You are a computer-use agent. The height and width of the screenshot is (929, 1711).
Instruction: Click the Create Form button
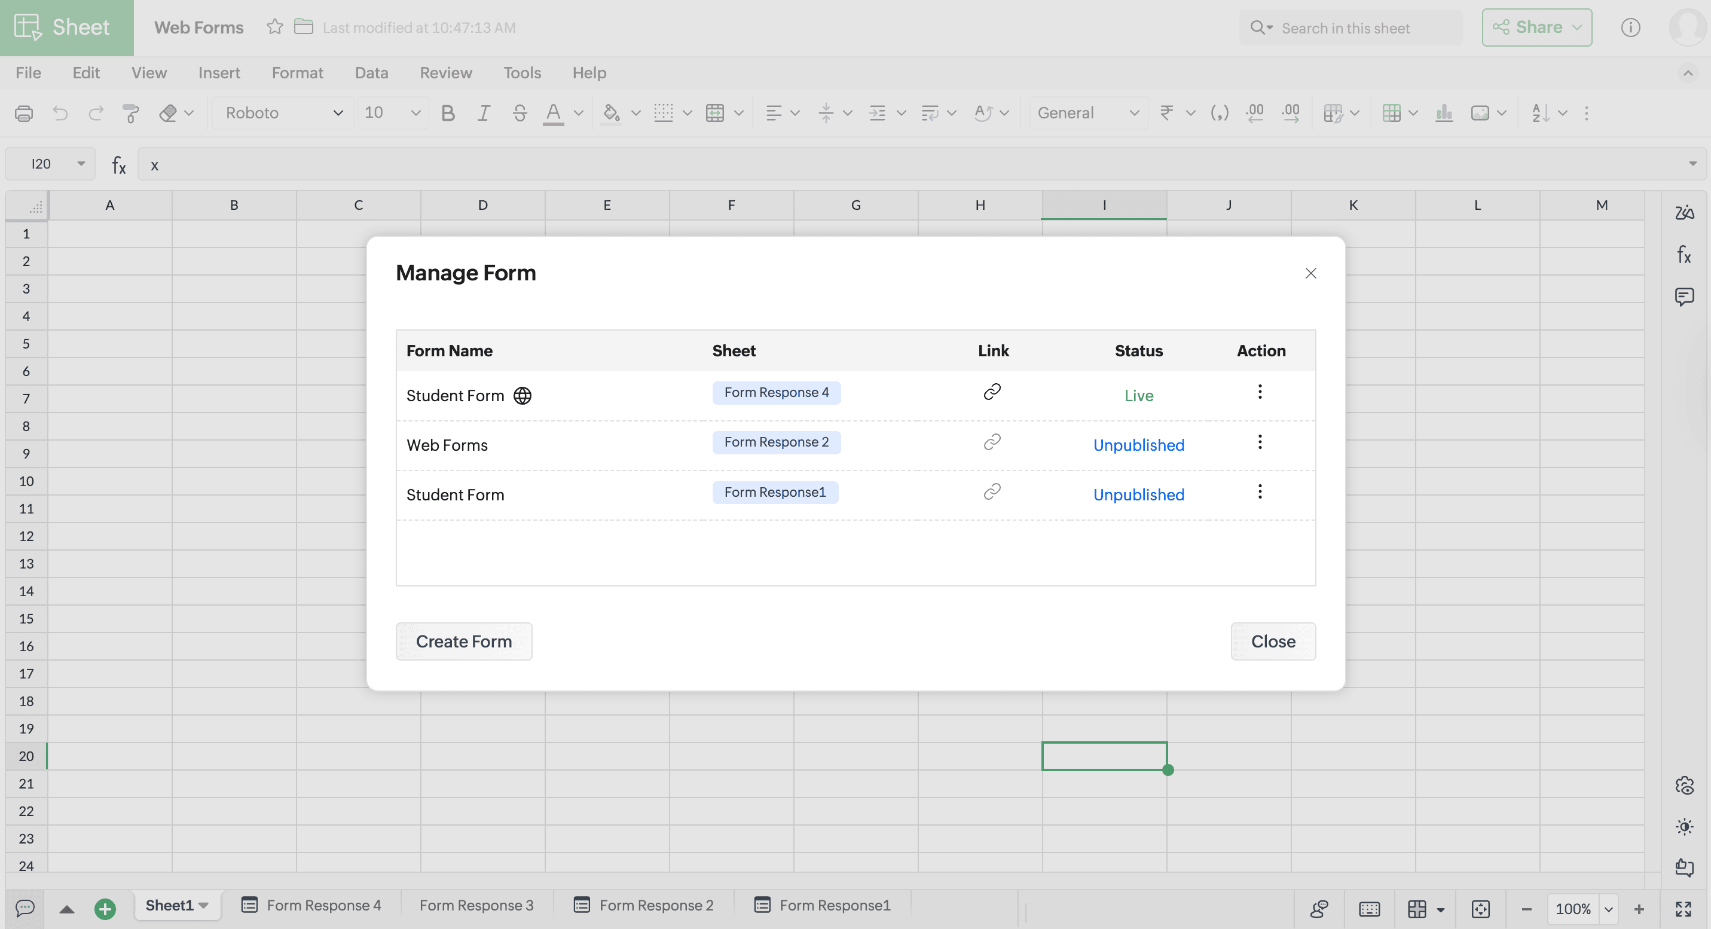pyautogui.click(x=463, y=641)
